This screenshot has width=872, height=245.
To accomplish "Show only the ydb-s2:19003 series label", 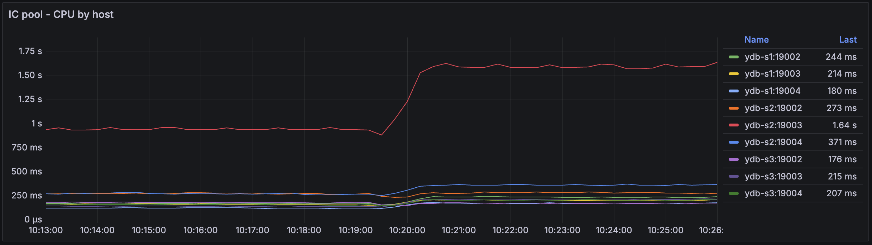I will pos(773,125).
